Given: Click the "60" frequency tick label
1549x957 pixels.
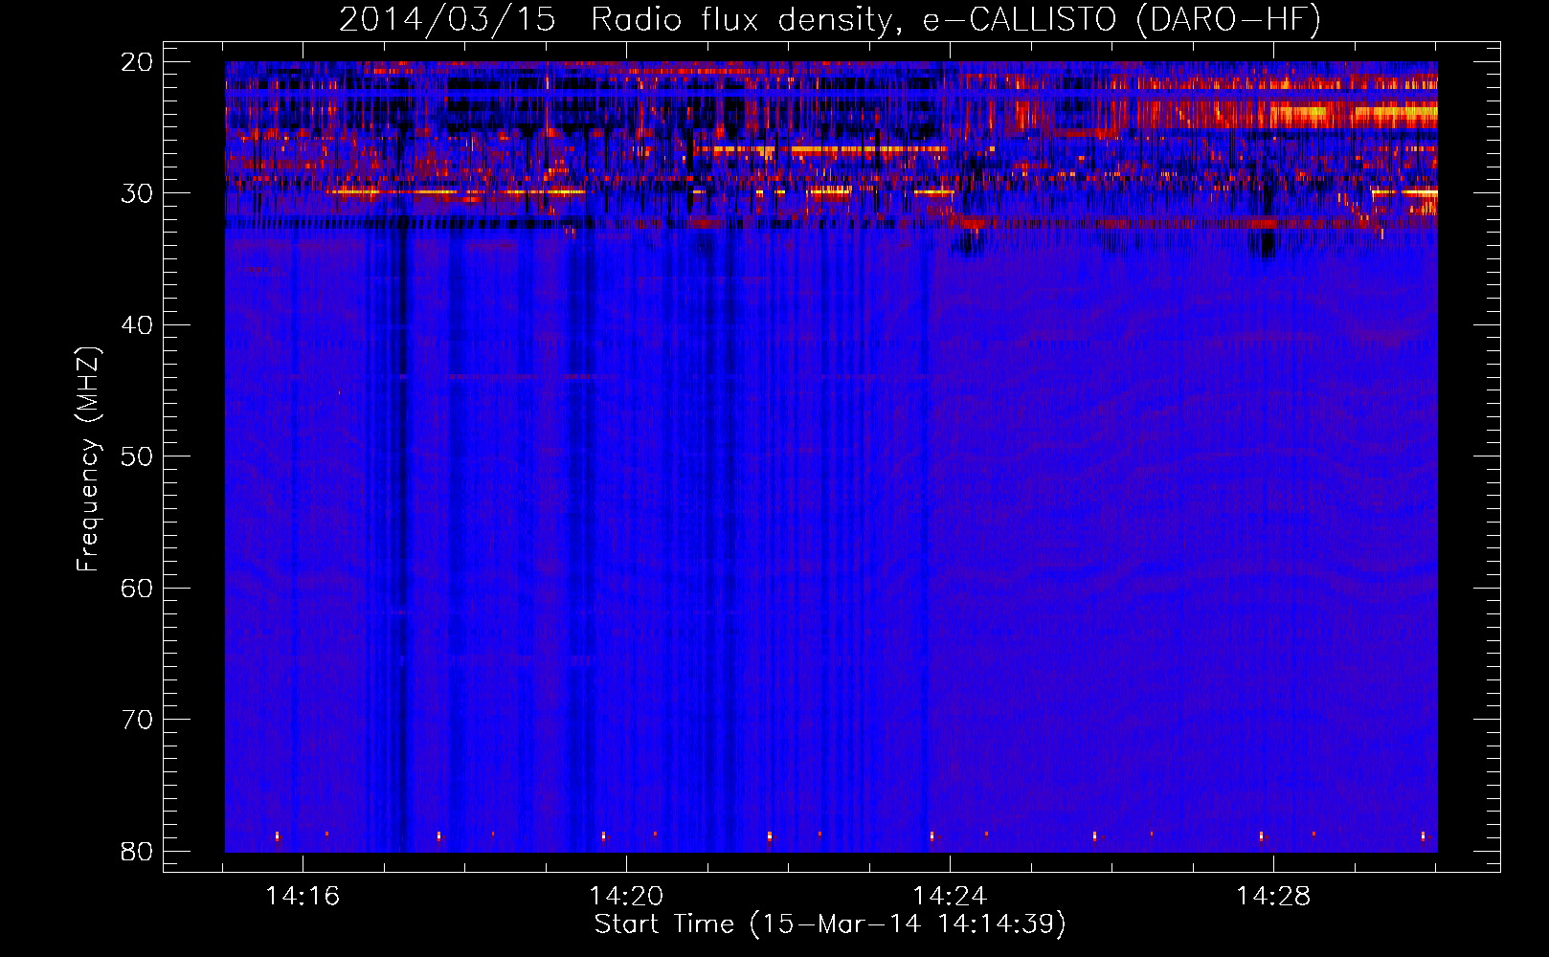Looking at the screenshot, I should click(137, 589).
